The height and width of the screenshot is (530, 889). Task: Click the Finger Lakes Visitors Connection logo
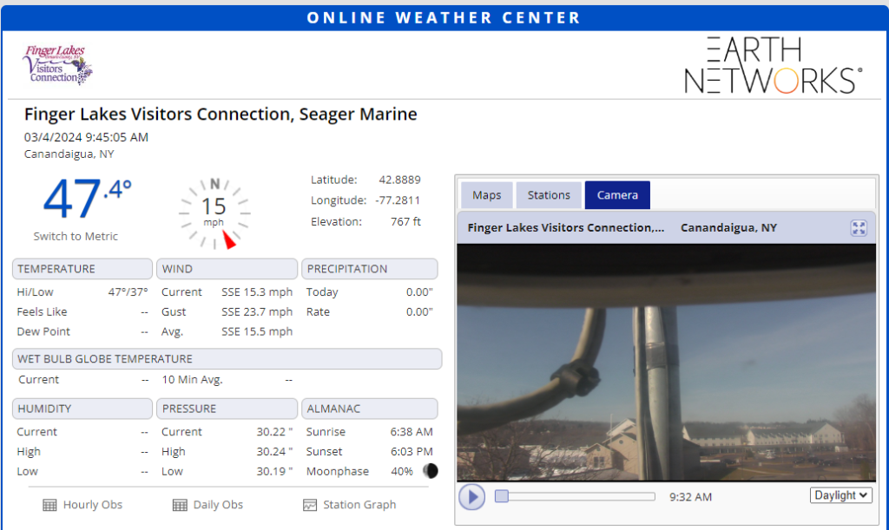pyautogui.click(x=57, y=65)
